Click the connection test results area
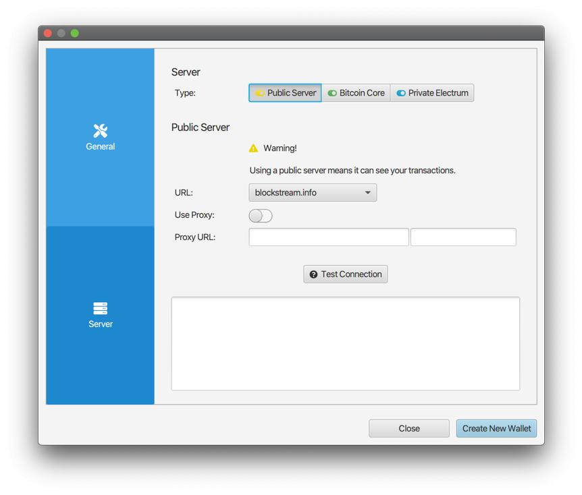Image resolution: width=582 pixels, height=495 pixels. coord(346,343)
